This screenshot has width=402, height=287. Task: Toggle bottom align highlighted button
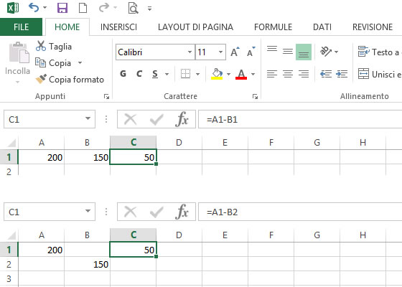(x=304, y=52)
